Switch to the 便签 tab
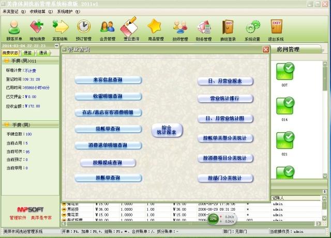The width and height of the screenshot is (331, 238). click(27, 53)
